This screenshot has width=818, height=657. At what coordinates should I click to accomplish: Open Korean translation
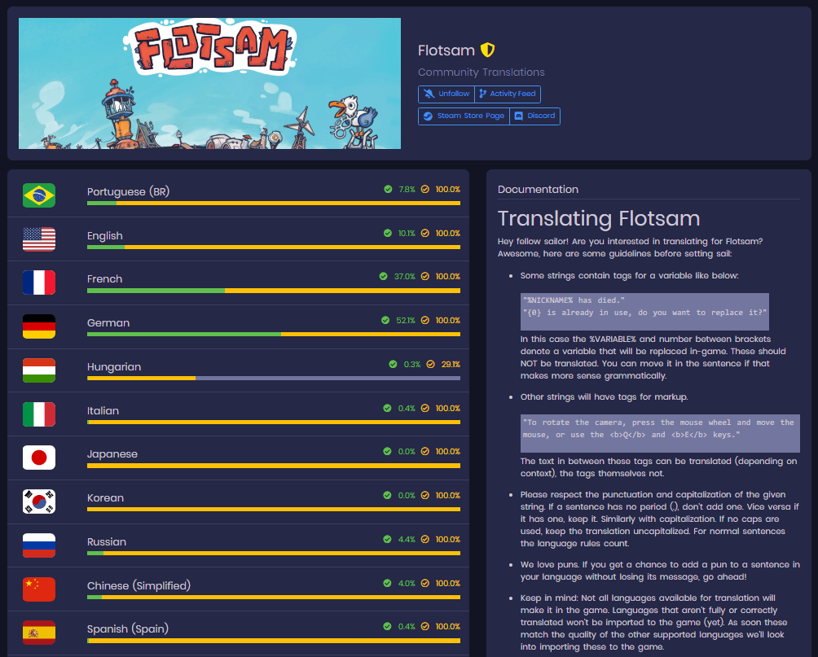(105, 498)
